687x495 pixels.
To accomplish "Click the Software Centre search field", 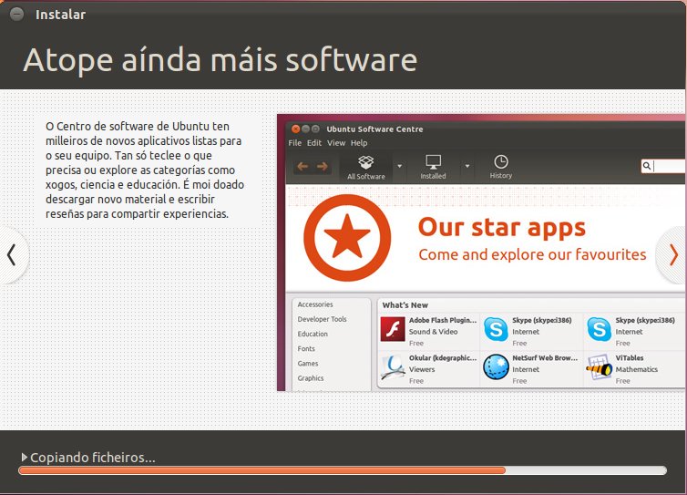I will [x=664, y=166].
